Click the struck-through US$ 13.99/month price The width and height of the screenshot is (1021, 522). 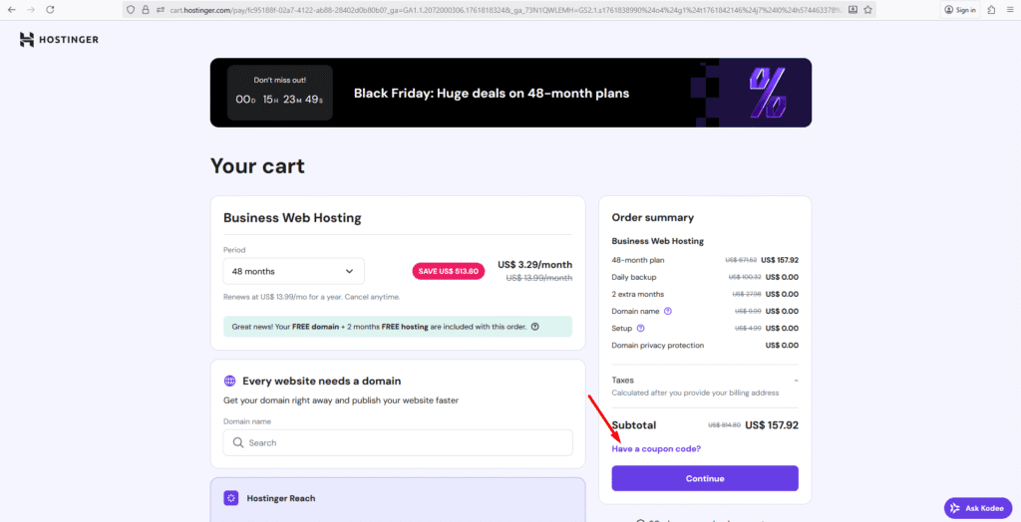click(539, 278)
